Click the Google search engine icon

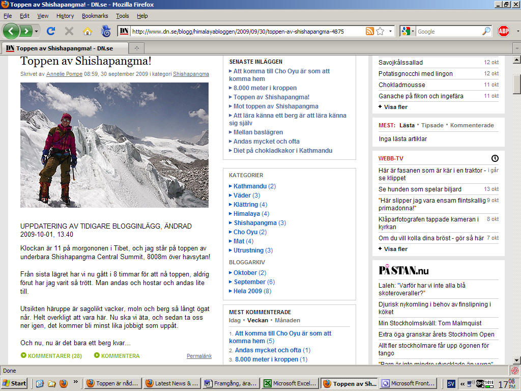point(406,31)
